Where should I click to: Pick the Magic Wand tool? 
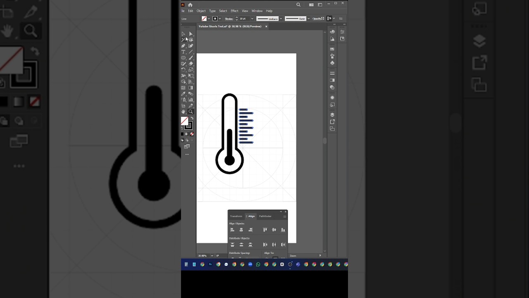183,40
